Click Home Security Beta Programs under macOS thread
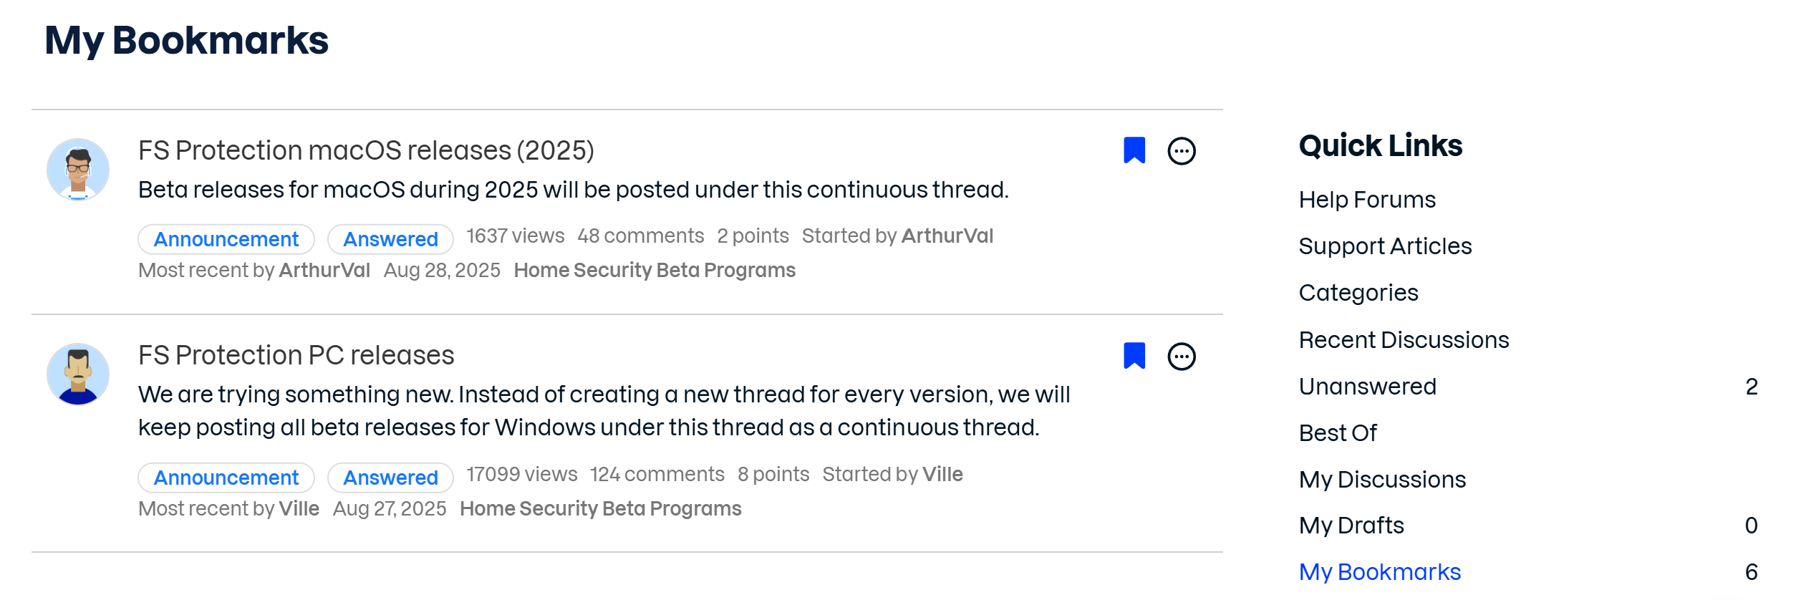This screenshot has height=600, width=1806. tap(655, 270)
